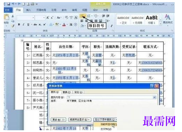Open the font size dropdown
This screenshot has width=182, height=132.
click(44, 18)
